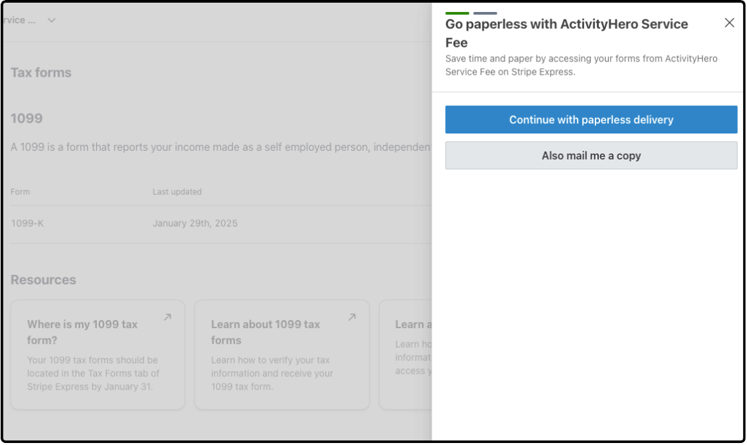747x445 pixels.
Task: Click the green first-step progress indicator
Action: [457, 13]
